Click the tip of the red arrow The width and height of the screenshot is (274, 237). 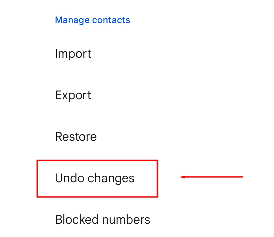pos(181,177)
